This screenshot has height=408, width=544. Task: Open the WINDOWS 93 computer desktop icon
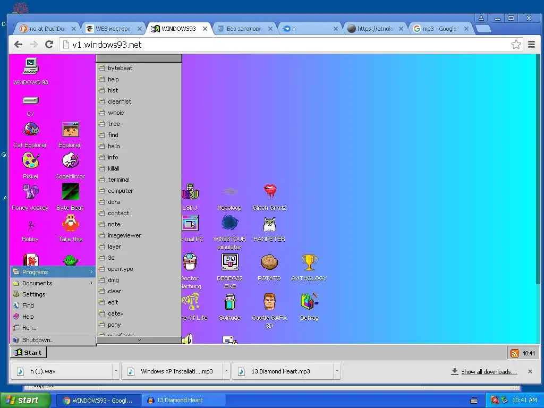30,66
